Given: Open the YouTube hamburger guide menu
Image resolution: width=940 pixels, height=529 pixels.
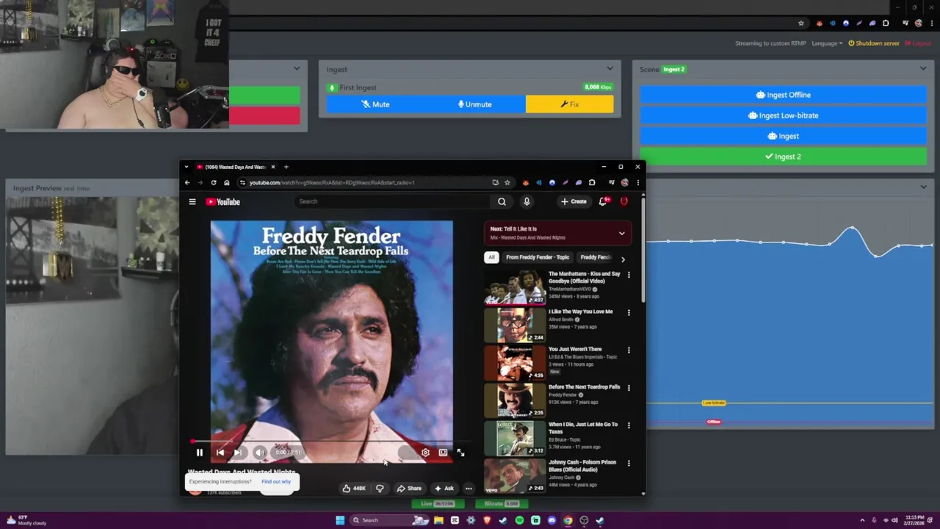Looking at the screenshot, I should 192,201.
